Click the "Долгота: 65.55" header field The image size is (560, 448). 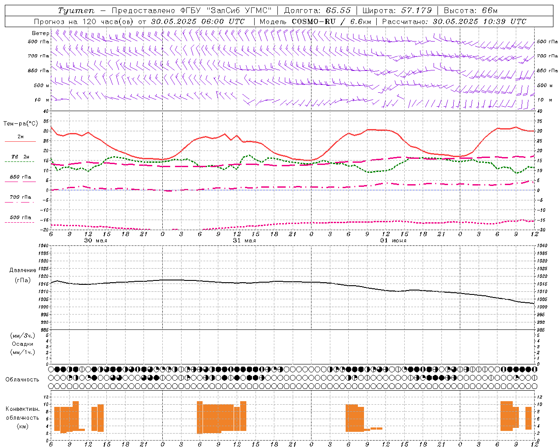coord(317,10)
